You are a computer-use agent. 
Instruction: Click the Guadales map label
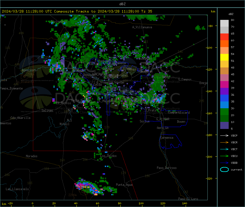click(x=145, y=58)
